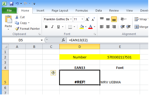Open the Insert ribbon tab
The height and width of the screenshot is (96, 149).
click(40, 11)
